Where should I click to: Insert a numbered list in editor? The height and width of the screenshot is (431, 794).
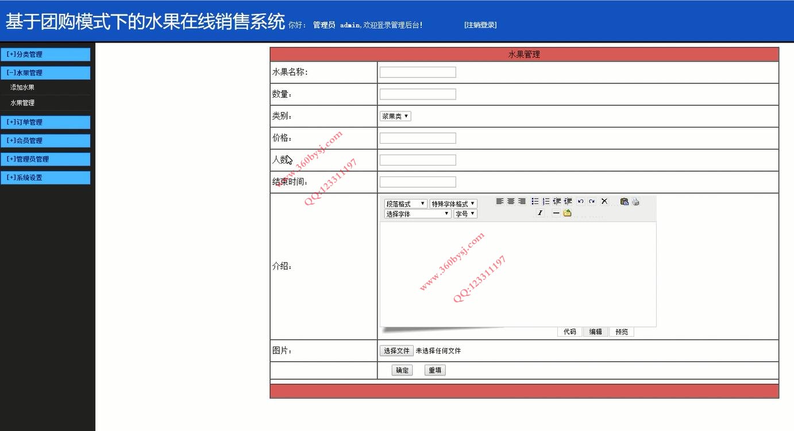[546, 201]
